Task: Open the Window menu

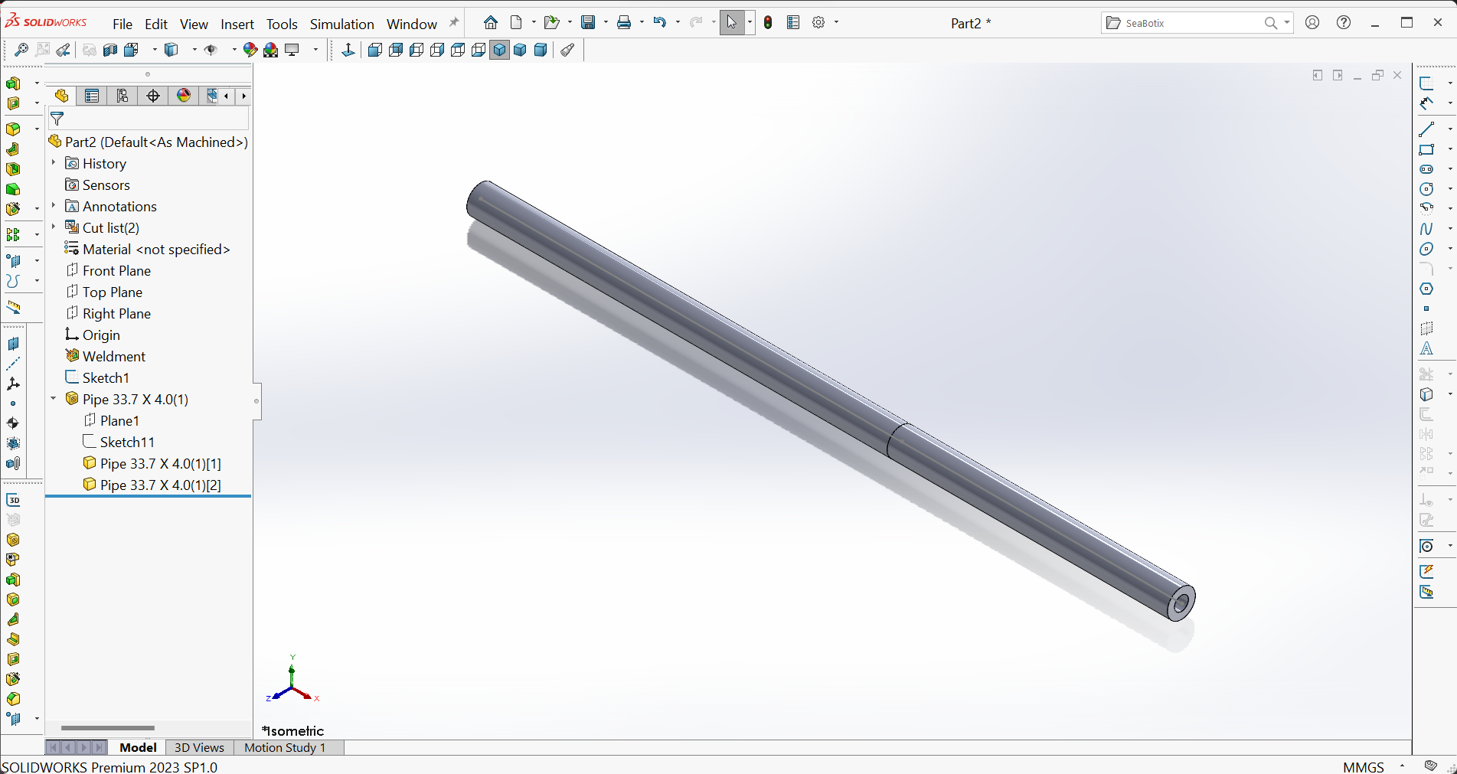Action: pos(412,24)
